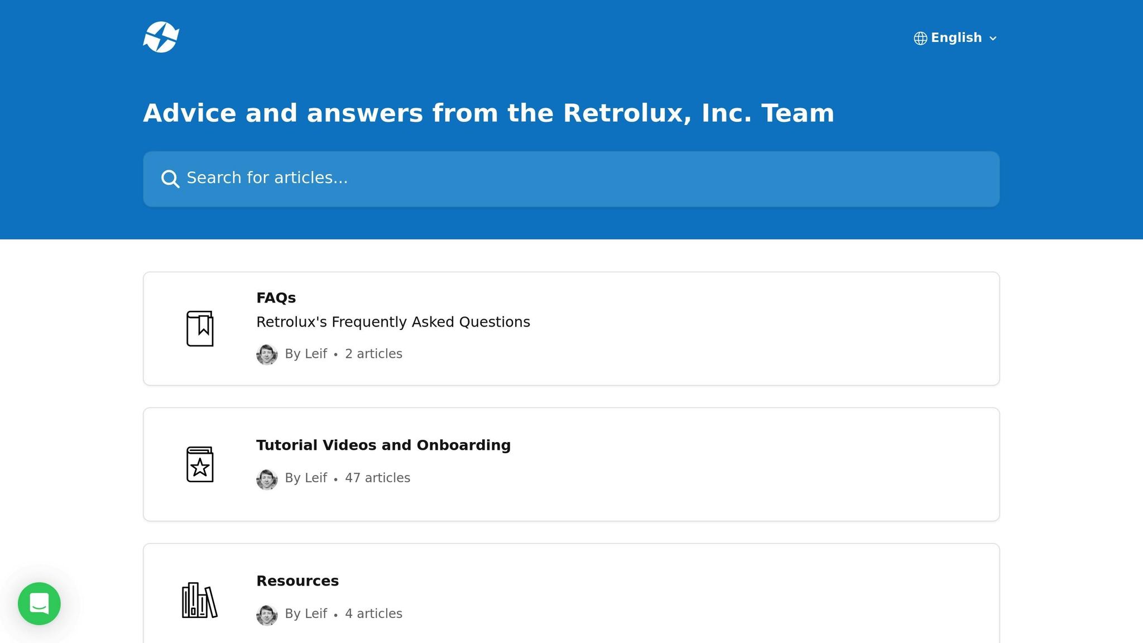Image resolution: width=1143 pixels, height=643 pixels.
Task: Open the English language dropdown
Action: 956,38
